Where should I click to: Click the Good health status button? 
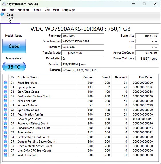(x=14, y=46)
